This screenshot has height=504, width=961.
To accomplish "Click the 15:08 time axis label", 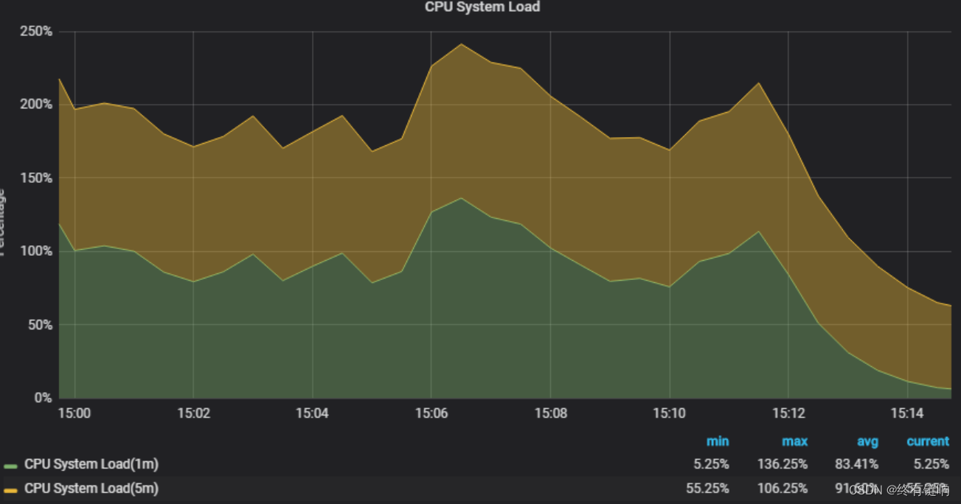I will pyautogui.click(x=550, y=413).
